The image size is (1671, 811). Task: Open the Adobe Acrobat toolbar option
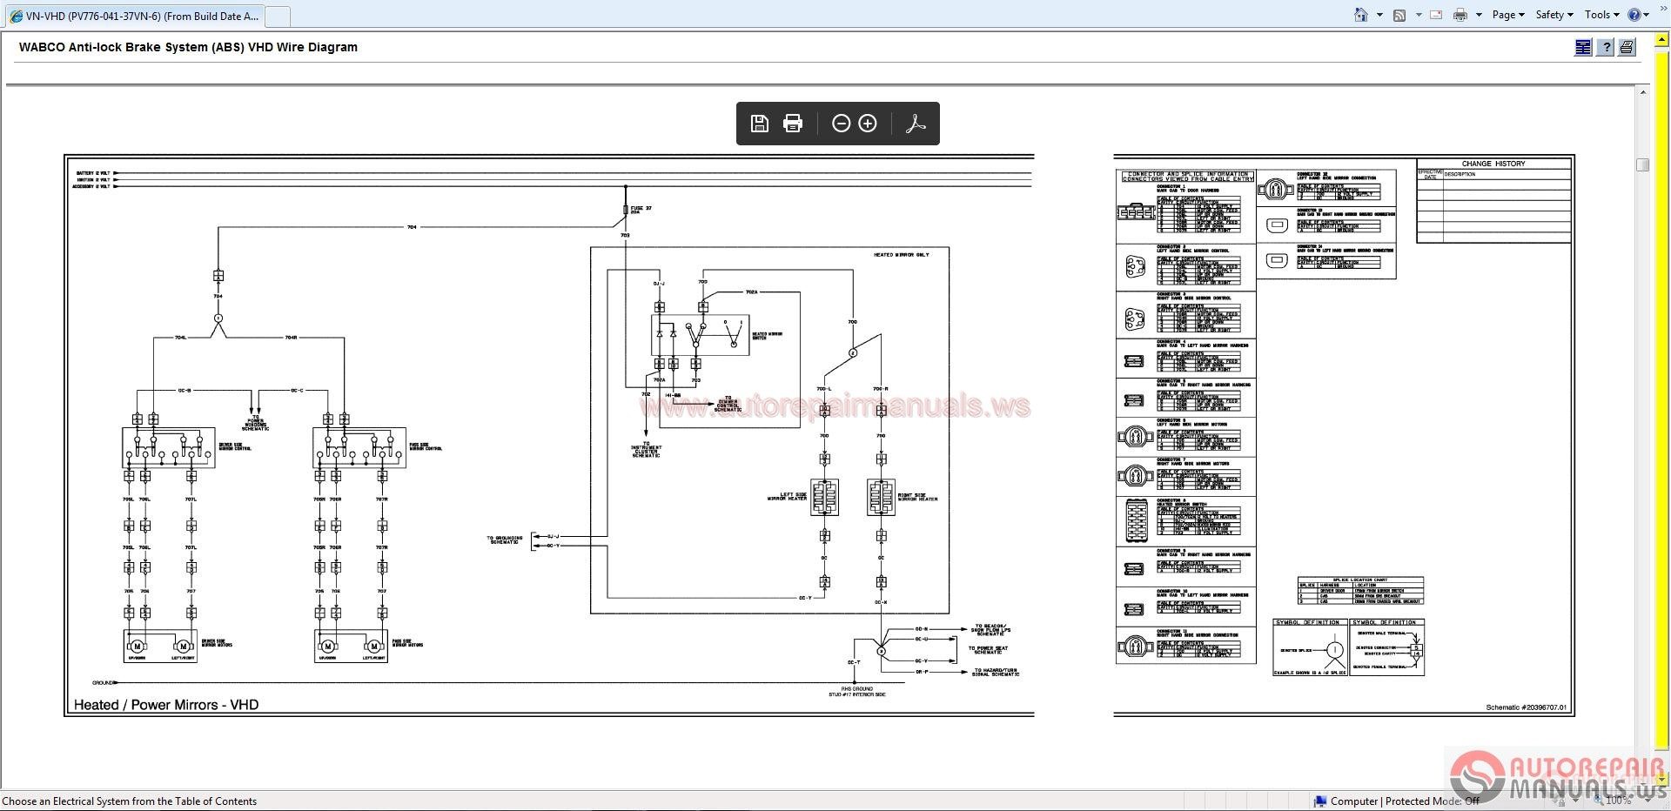click(x=916, y=124)
